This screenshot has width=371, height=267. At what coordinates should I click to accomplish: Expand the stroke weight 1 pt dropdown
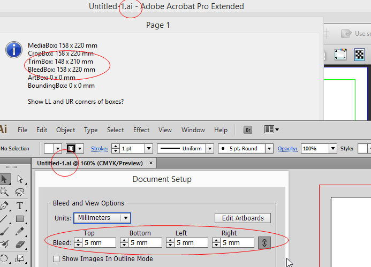[x=149, y=149]
